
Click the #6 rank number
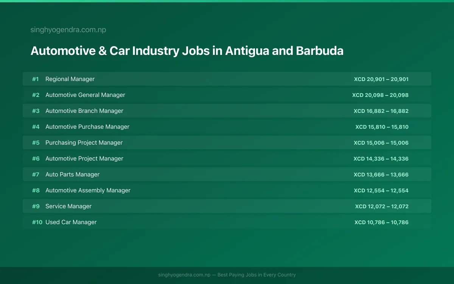[x=36, y=159]
